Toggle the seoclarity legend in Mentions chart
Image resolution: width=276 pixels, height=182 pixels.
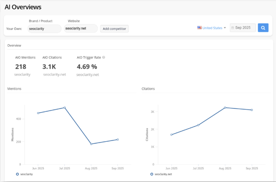pyautogui.click(x=26, y=174)
